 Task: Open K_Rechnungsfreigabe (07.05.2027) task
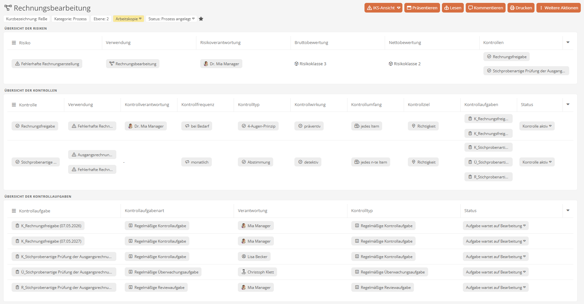click(48, 241)
